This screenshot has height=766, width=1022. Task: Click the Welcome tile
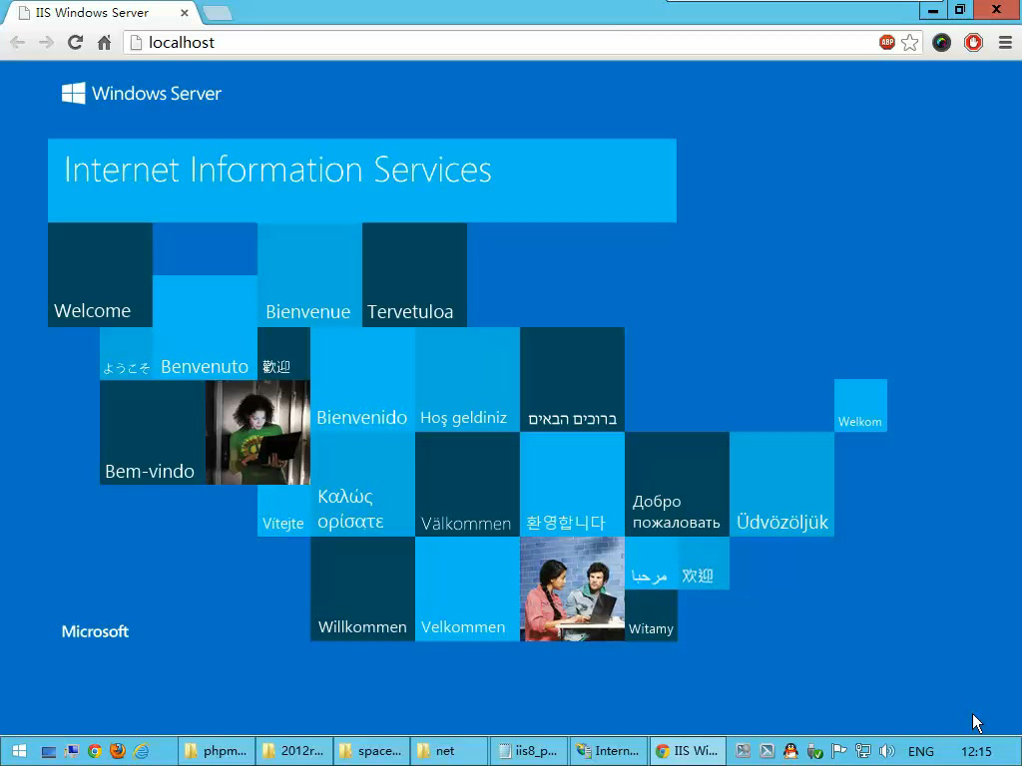pos(100,275)
